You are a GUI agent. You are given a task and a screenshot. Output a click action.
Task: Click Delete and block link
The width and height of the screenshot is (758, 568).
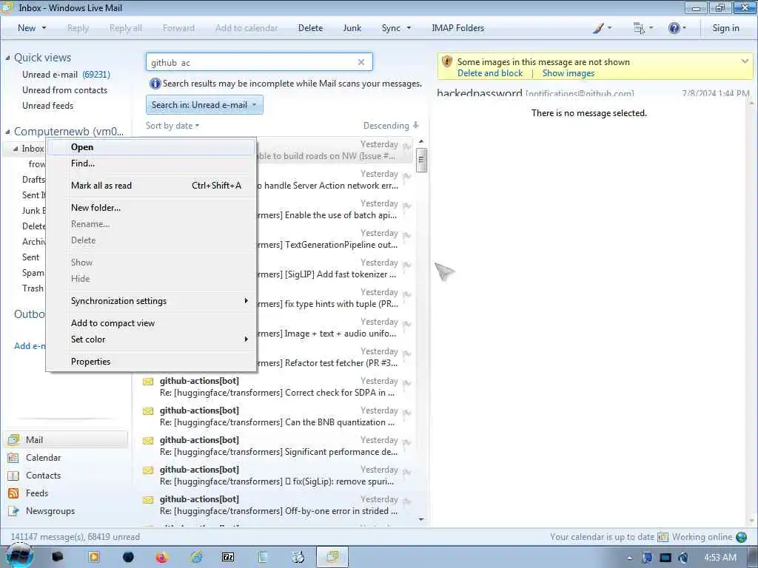(x=490, y=73)
